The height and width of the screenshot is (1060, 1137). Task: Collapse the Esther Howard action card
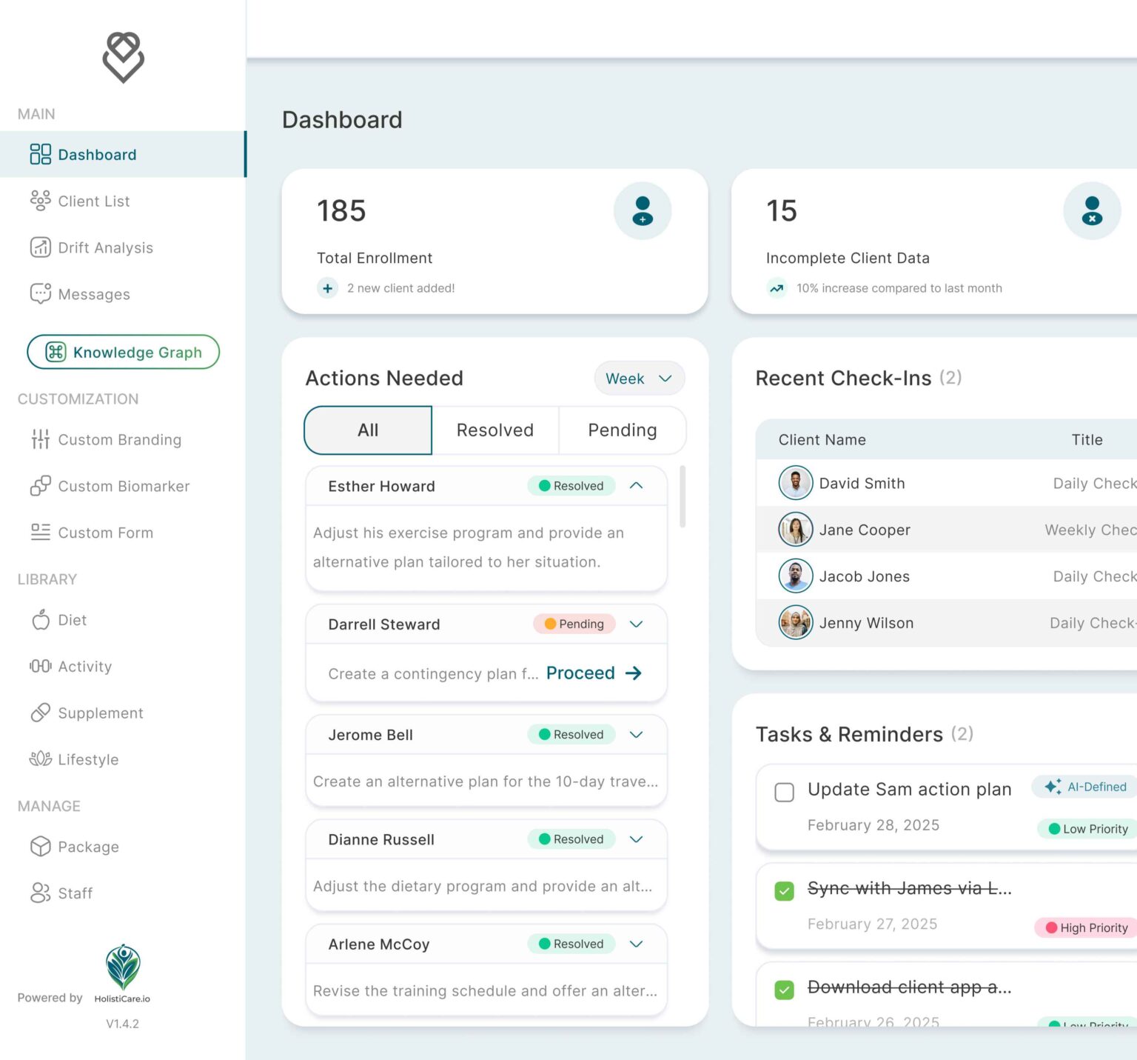[636, 486]
